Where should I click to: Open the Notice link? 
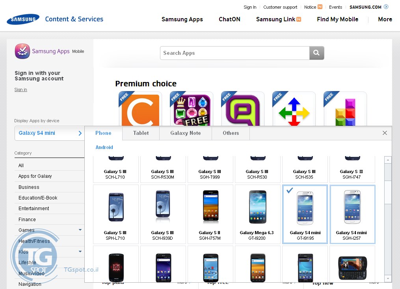click(310, 7)
